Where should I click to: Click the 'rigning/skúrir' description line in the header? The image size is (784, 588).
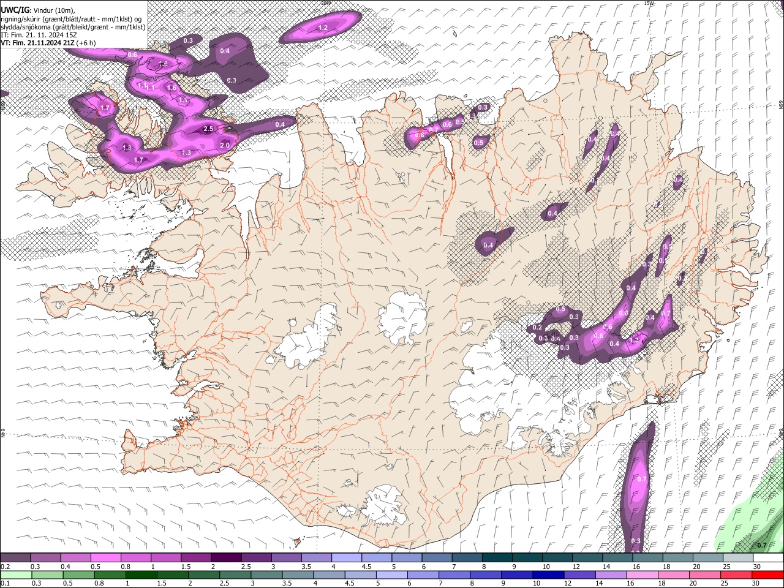tap(71, 19)
